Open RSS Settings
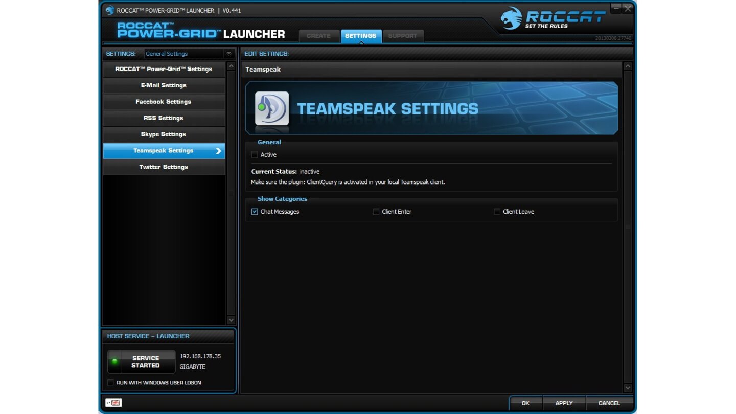This screenshot has height=414, width=736. pyautogui.click(x=164, y=118)
